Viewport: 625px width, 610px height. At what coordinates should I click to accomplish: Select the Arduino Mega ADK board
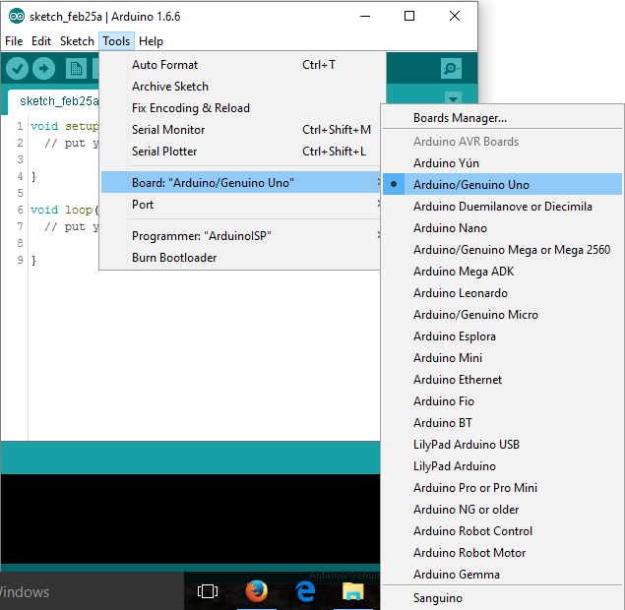click(x=502, y=272)
